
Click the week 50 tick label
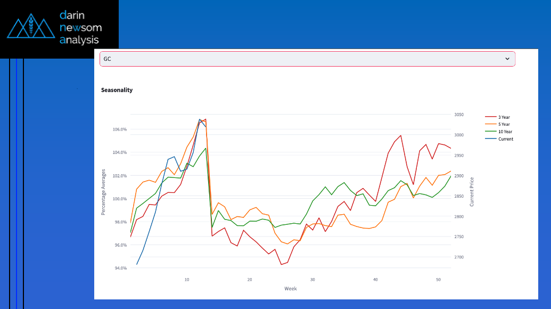(438, 280)
